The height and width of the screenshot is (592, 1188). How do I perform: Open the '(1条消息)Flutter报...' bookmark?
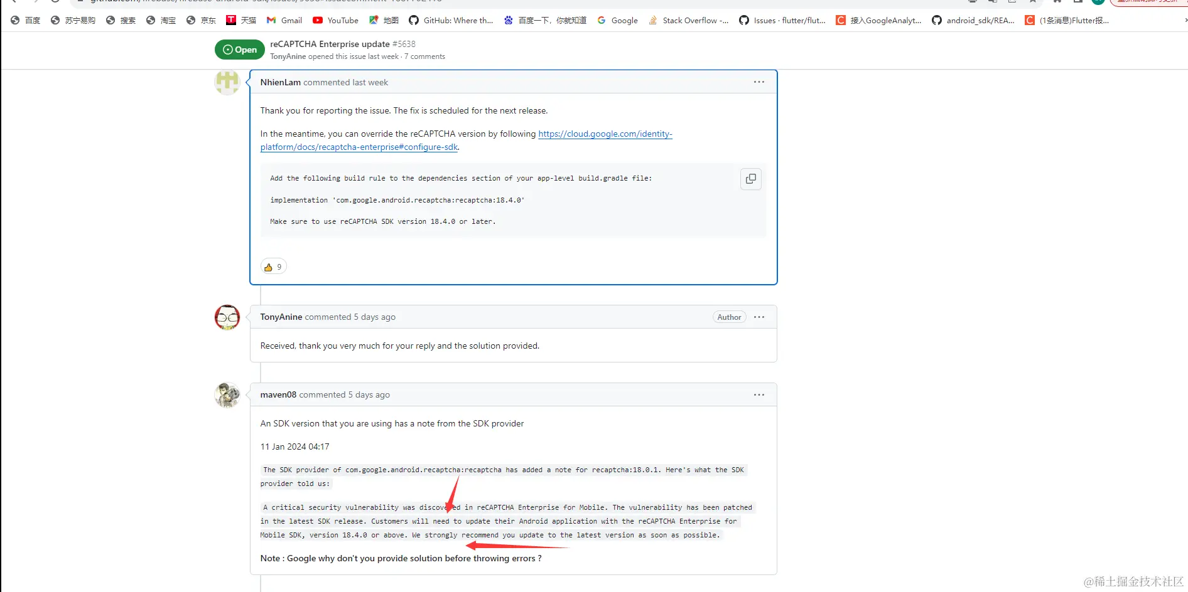(1067, 20)
